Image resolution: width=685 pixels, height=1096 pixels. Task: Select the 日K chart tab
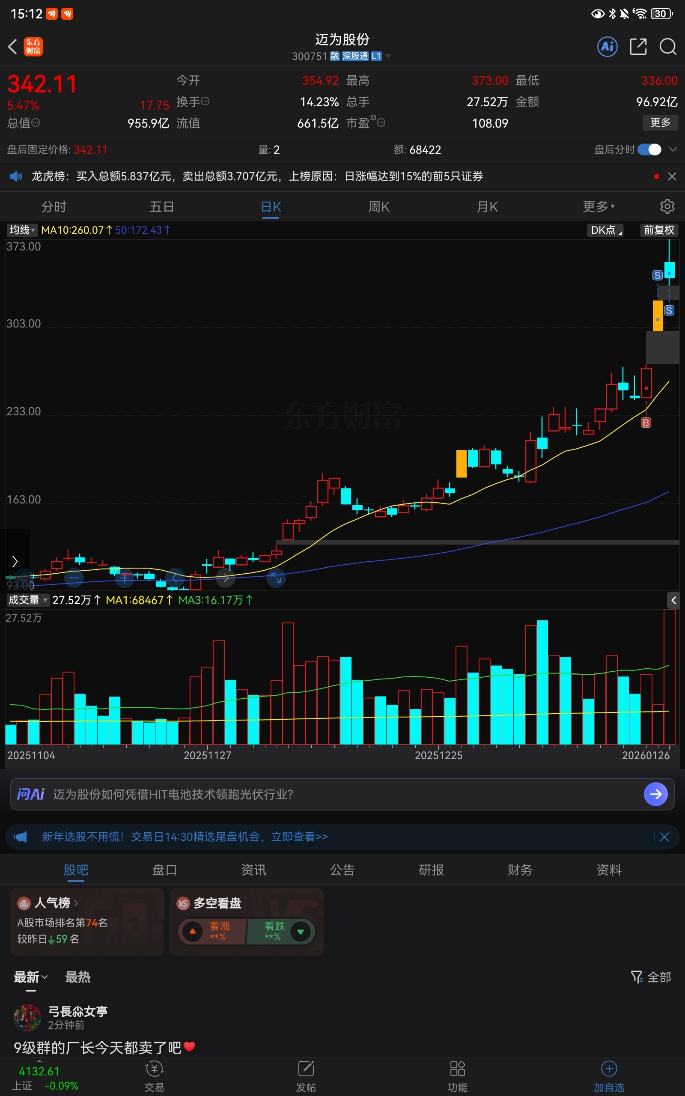pos(271,207)
